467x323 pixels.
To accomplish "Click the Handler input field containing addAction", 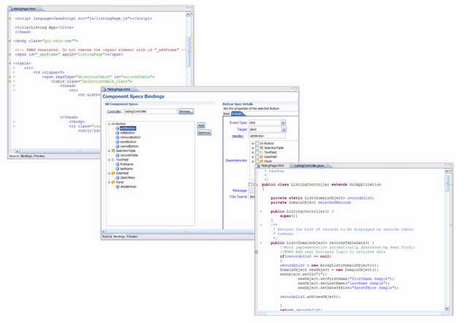I will [267, 136].
